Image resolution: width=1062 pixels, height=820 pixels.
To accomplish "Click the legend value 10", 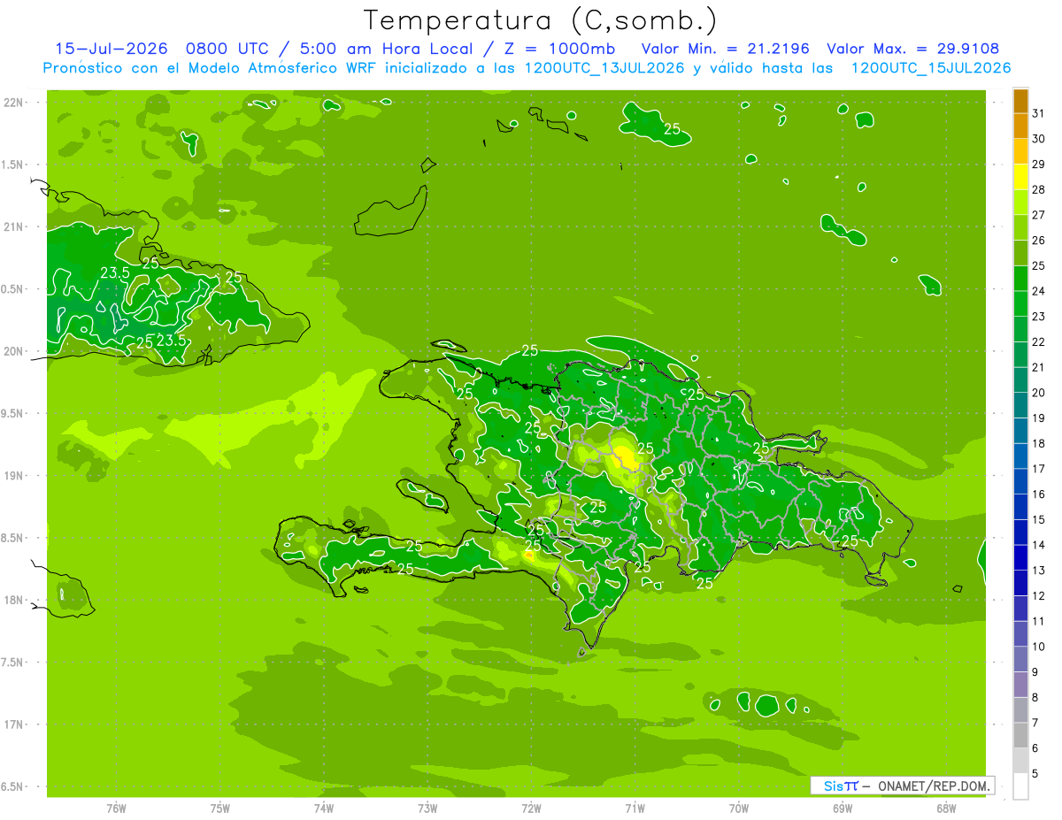I will [1038, 646].
